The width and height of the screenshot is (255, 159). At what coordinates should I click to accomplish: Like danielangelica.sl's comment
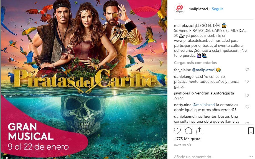point(247,81)
